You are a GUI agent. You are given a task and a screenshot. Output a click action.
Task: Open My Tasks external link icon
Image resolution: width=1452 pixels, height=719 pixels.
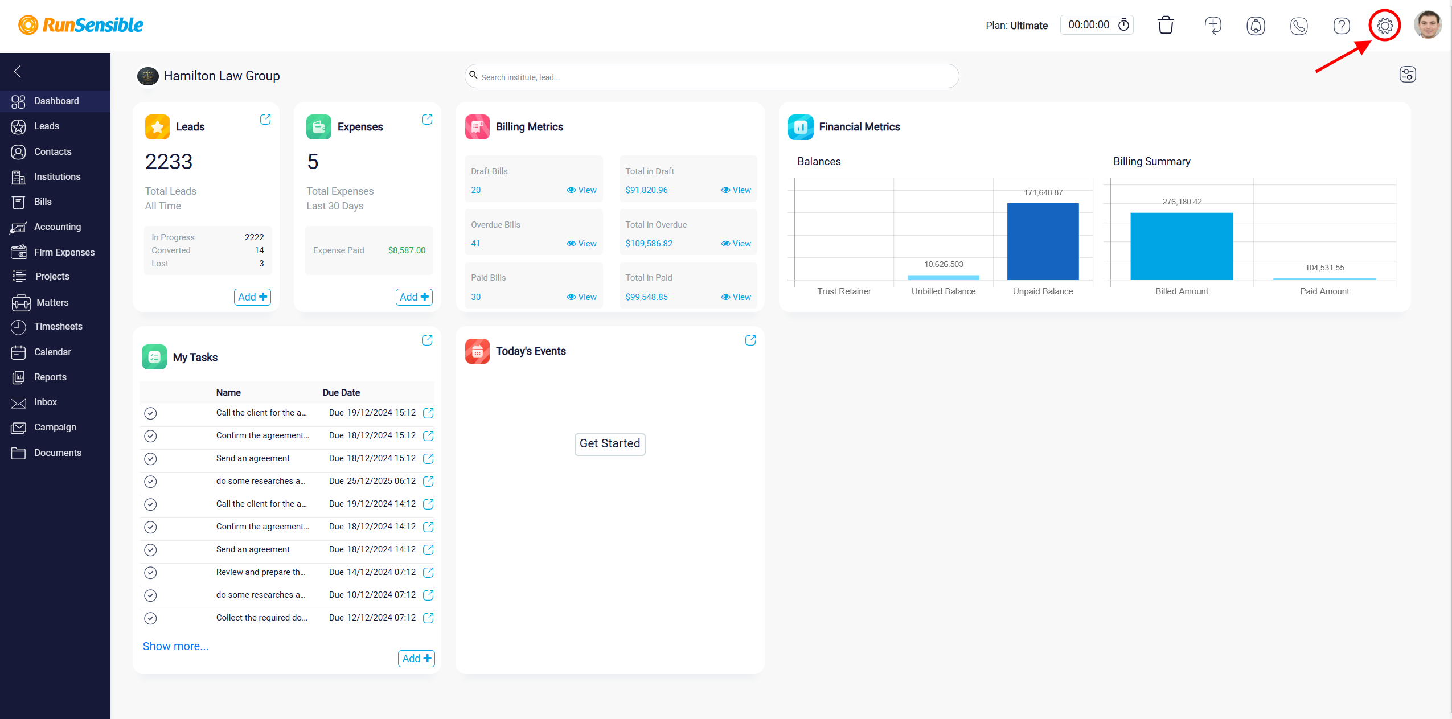click(x=427, y=340)
